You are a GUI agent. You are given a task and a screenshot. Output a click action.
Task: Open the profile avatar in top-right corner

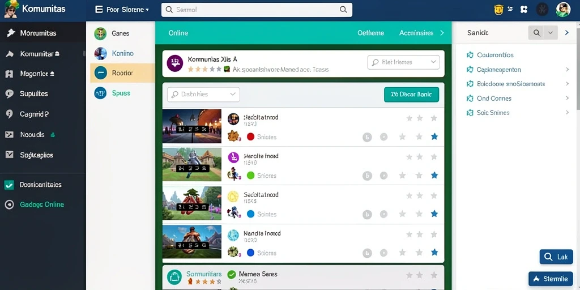[x=563, y=10]
